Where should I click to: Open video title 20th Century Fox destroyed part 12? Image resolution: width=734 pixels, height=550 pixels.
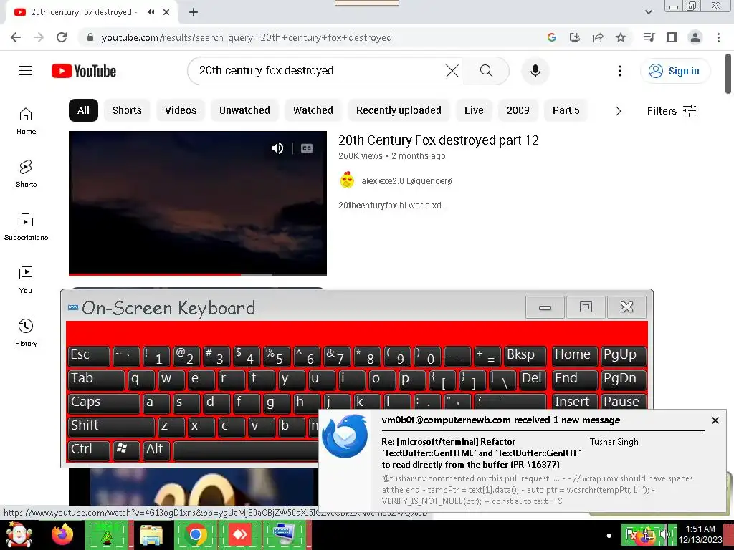(x=438, y=140)
